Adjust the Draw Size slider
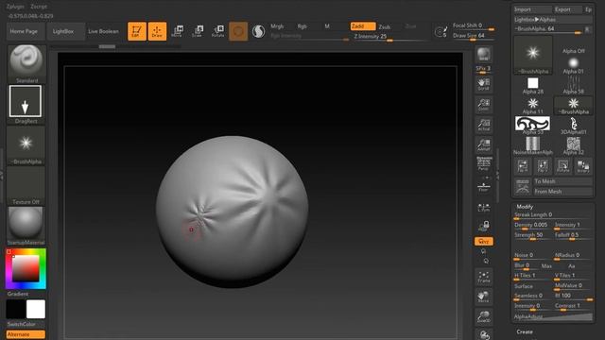 474,36
